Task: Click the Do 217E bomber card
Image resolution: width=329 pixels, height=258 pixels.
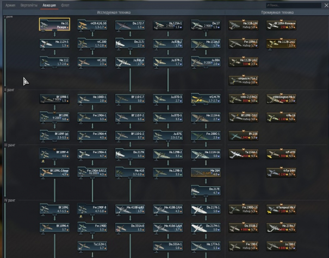Action: pyautogui.click(x=206, y=191)
